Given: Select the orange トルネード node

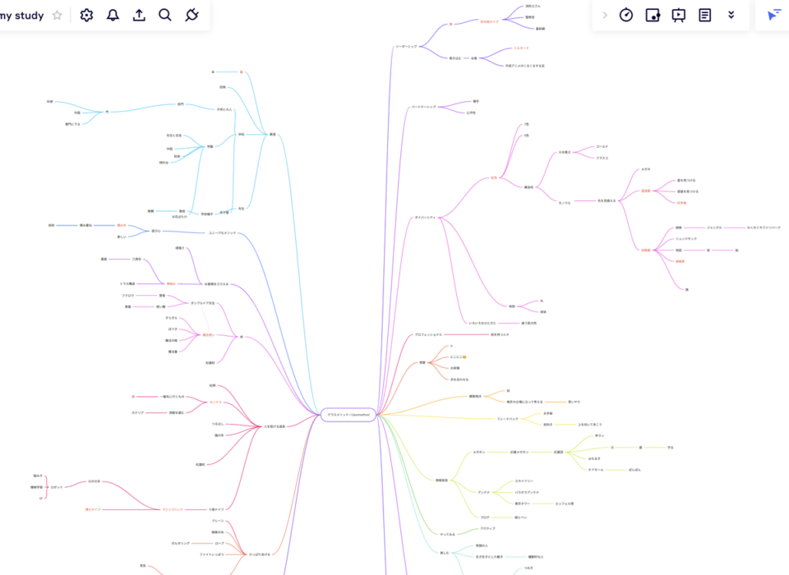Looking at the screenshot, I should (521, 48).
